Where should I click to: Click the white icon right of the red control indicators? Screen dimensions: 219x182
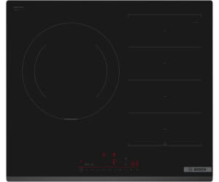coord(125,160)
